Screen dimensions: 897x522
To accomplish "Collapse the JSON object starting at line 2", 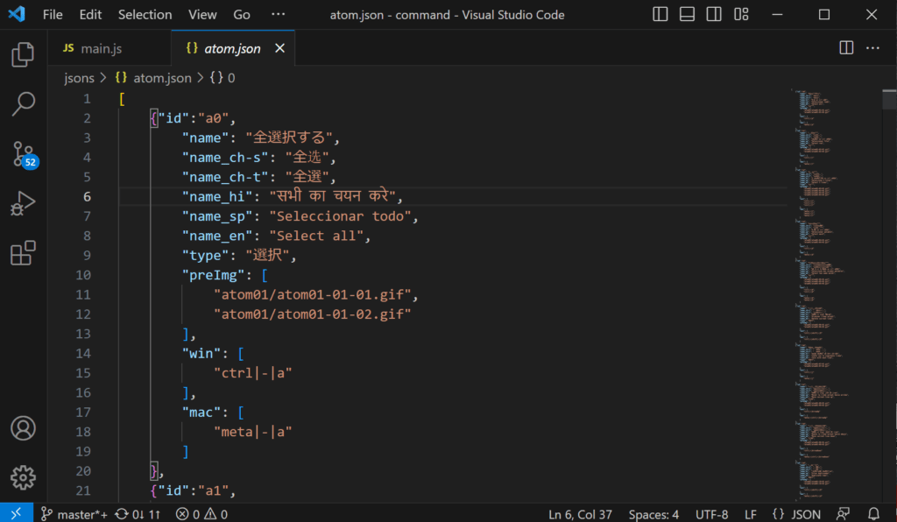I will pos(103,117).
